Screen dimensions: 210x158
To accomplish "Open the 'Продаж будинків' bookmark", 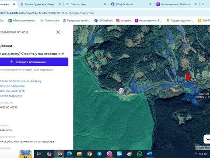I will point(180,21).
